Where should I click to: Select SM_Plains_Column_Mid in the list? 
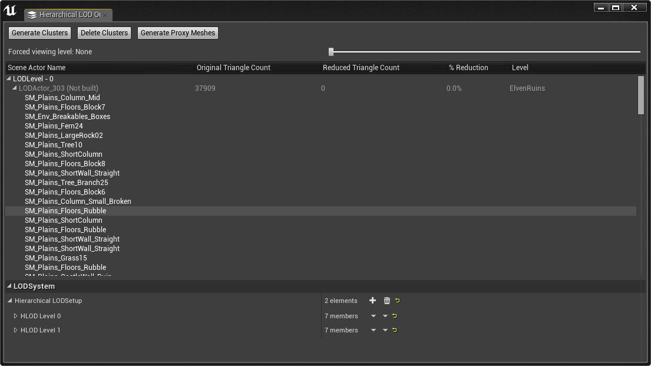(x=62, y=98)
